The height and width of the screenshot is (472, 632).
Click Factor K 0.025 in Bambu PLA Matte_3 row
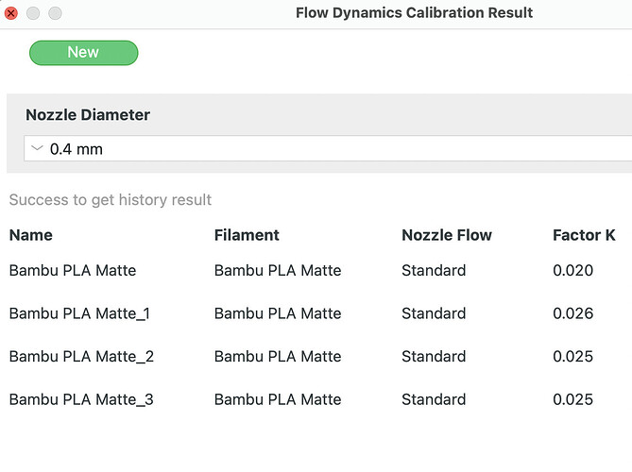point(572,399)
